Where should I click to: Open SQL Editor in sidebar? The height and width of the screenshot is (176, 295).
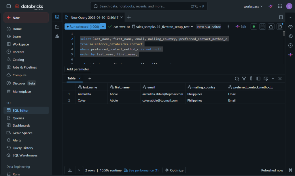[26, 110]
